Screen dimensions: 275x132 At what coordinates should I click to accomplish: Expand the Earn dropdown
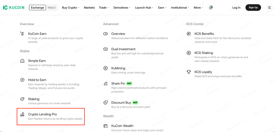[162, 8]
